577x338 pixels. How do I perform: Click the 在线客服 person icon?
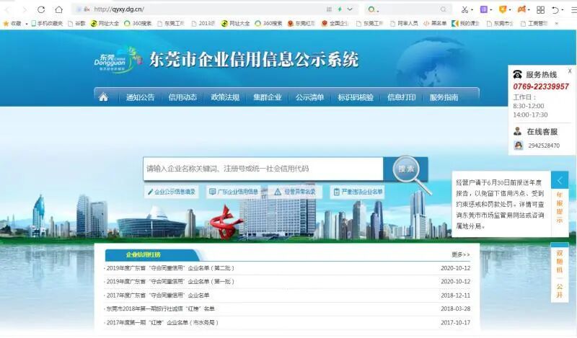[517, 131]
